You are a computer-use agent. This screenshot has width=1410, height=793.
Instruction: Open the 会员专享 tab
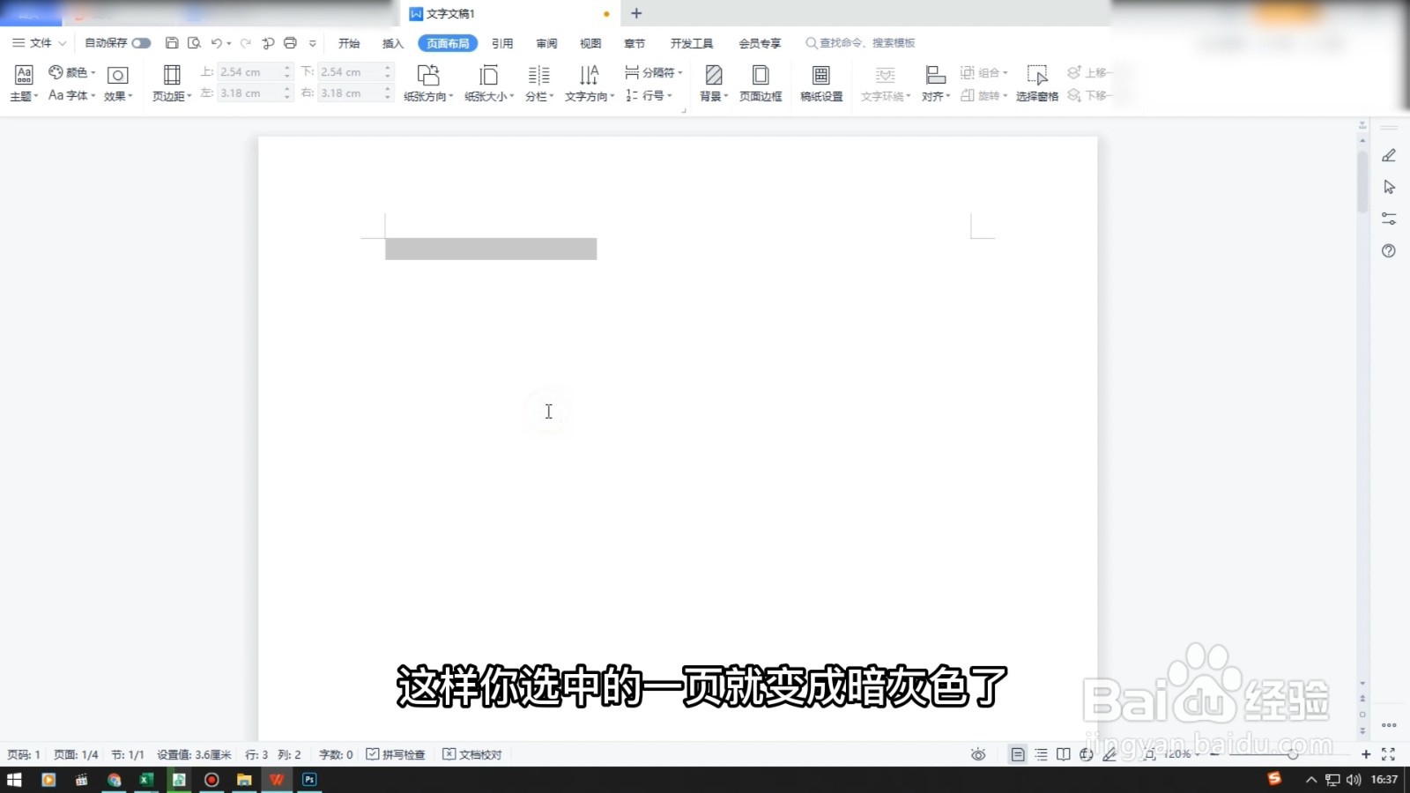point(760,43)
